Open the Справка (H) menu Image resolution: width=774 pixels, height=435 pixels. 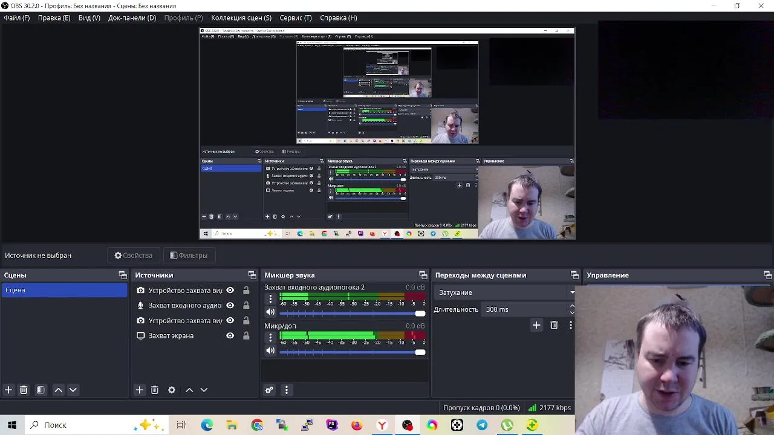[x=339, y=18]
